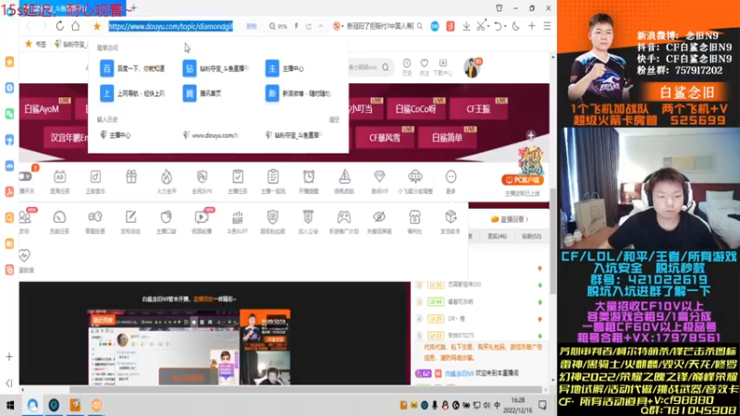Open CF王振 live room button

click(478, 109)
